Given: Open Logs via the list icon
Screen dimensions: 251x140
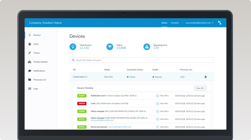Looking at the screenshot, I should coord(30,89).
